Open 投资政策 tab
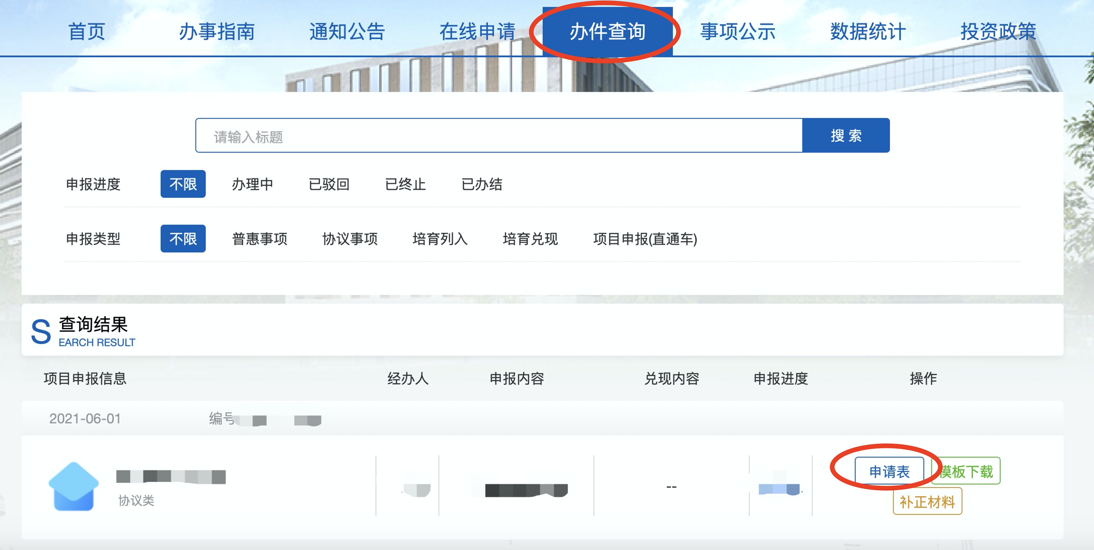Viewport: 1094px width, 550px height. point(998,32)
